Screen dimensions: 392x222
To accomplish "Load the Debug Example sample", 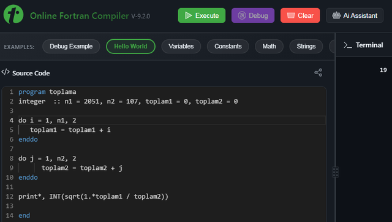I will (x=71, y=47).
